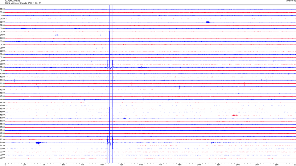Click the 20m tick label on time axis
The width and height of the screenshot is (296, 166).
(199, 165)
